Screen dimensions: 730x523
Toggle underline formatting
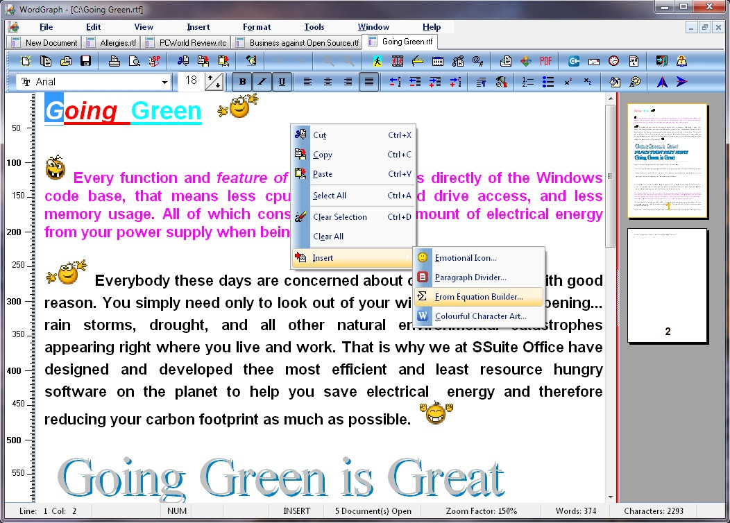tap(282, 82)
